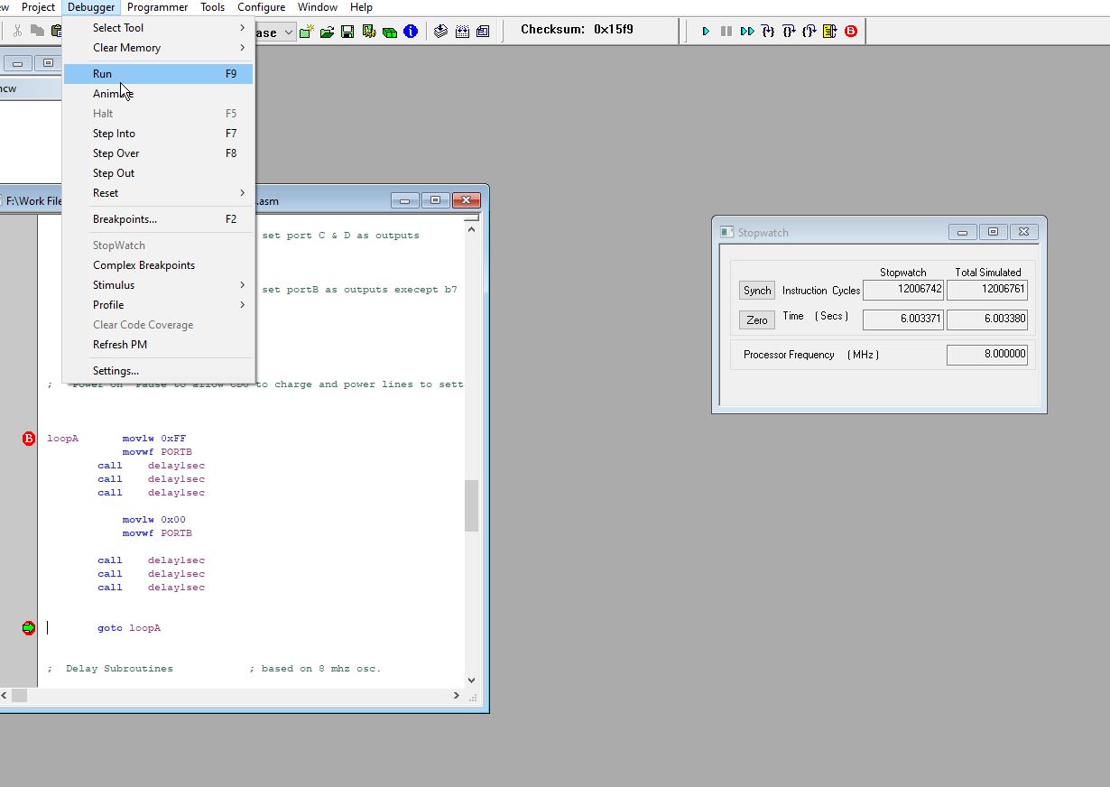
Task: Click the Make build icon with down arrow
Action: [441, 32]
